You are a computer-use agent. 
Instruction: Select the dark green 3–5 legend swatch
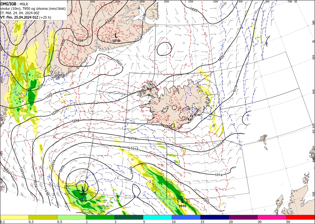[129, 217]
